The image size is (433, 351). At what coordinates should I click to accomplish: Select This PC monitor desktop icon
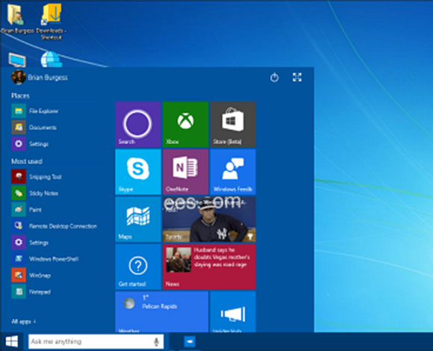point(17,60)
